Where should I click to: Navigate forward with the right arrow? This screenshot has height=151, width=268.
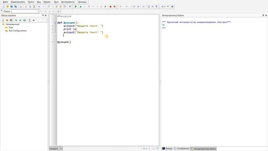(x=126, y=7)
